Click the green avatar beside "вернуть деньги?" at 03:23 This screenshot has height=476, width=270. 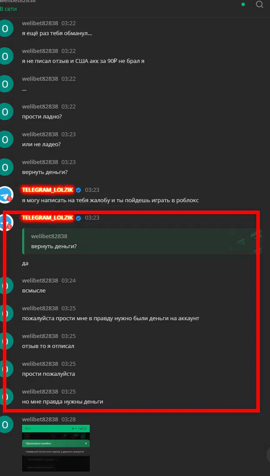pyautogui.click(x=6, y=167)
